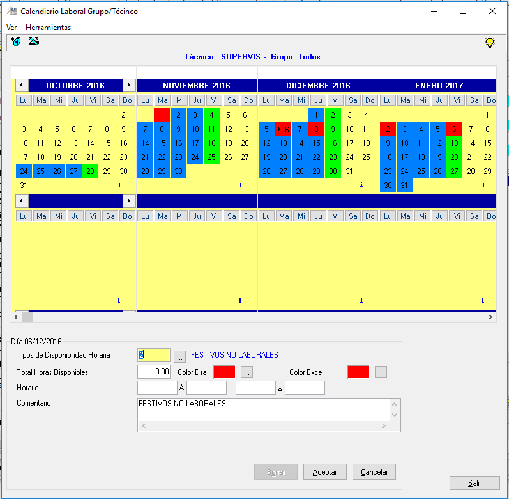Click info icon under Octubre 2016 calendar
This screenshot has width=509, height=499.
119,186
